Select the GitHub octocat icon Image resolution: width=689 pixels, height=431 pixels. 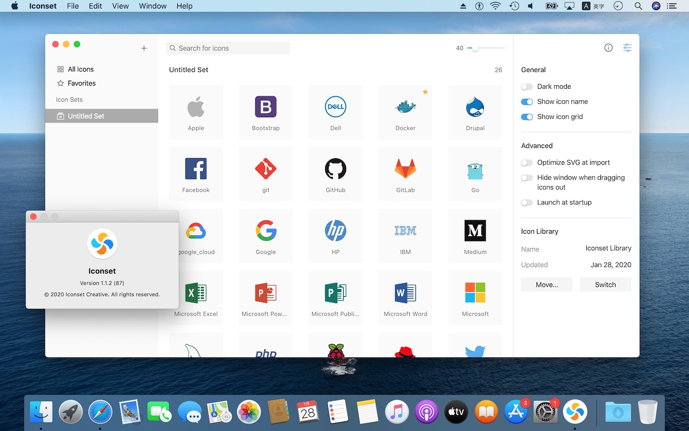click(x=335, y=169)
